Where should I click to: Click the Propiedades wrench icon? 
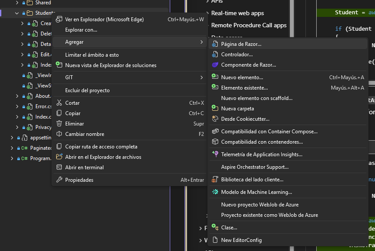click(x=59, y=180)
